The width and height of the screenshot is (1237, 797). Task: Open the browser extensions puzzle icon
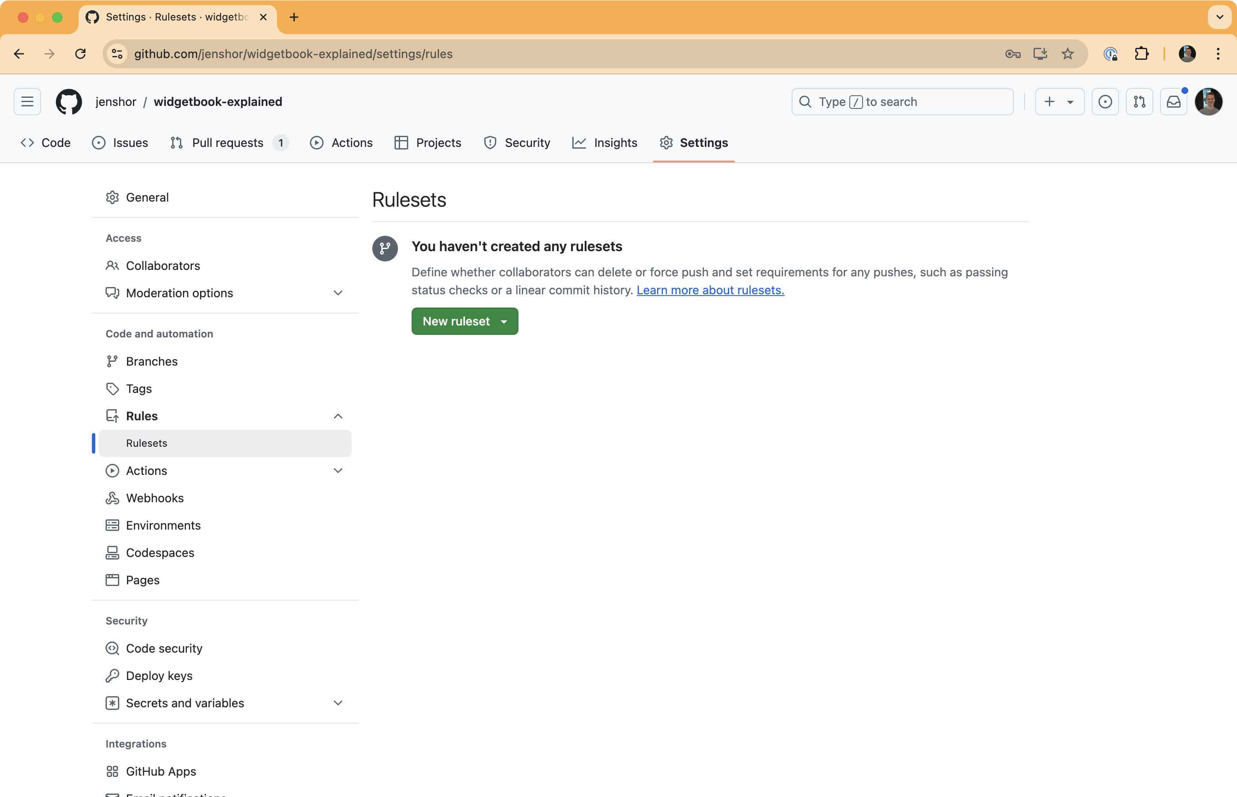pyautogui.click(x=1141, y=54)
